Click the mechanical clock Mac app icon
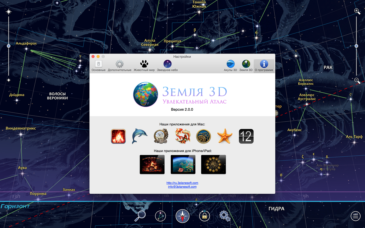This screenshot has width=365, height=228. coord(161,136)
